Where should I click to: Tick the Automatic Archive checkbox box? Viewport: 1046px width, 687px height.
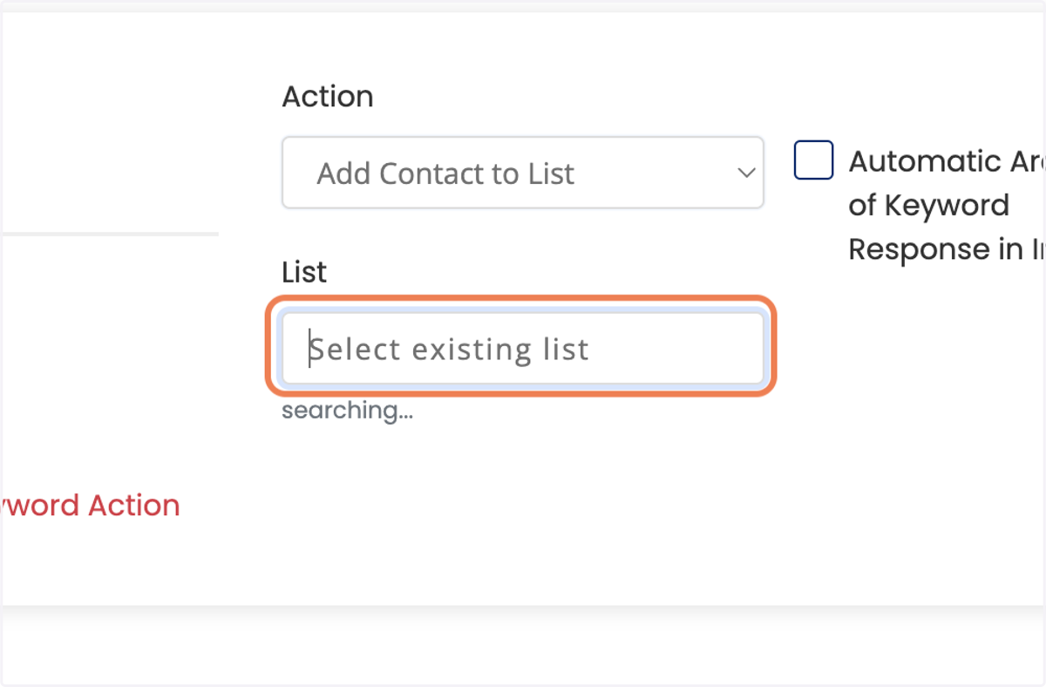coord(813,160)
